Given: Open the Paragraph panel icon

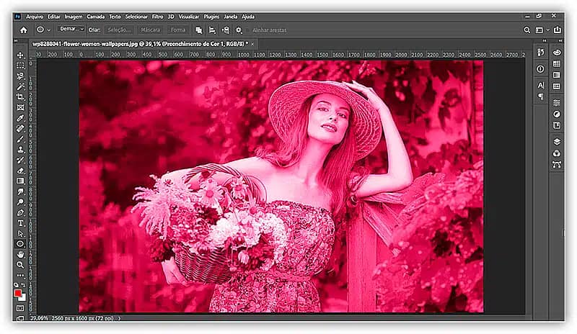Looking at the screenshot, I should click(540, 96).
